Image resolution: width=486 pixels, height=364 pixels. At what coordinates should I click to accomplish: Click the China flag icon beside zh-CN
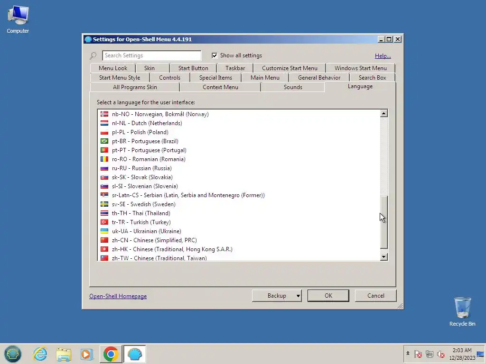(x=104, y=240)
